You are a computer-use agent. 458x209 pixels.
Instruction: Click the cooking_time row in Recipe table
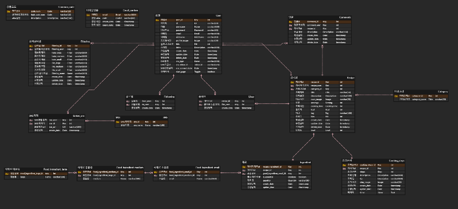point(322,106)
